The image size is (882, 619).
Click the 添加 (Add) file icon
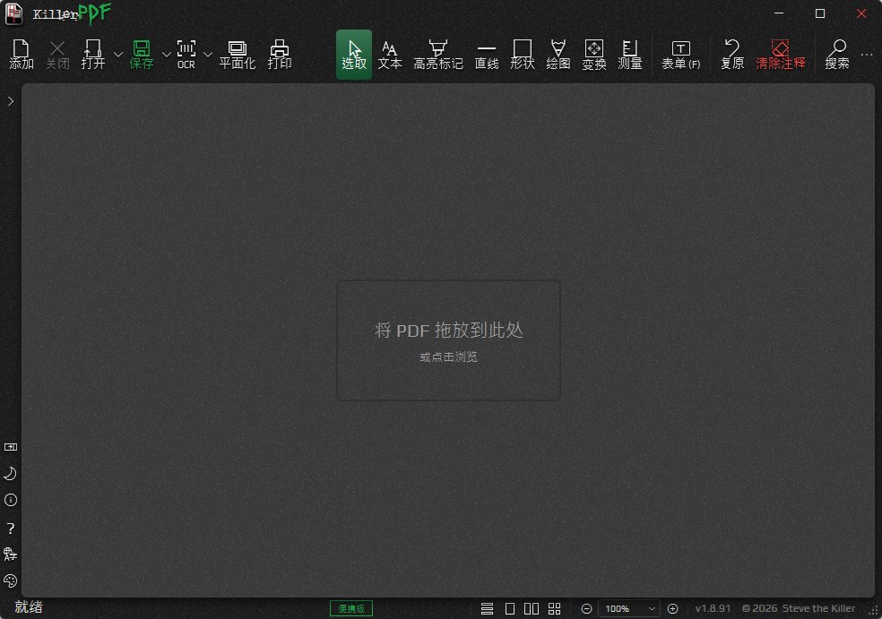coord(22,55)
